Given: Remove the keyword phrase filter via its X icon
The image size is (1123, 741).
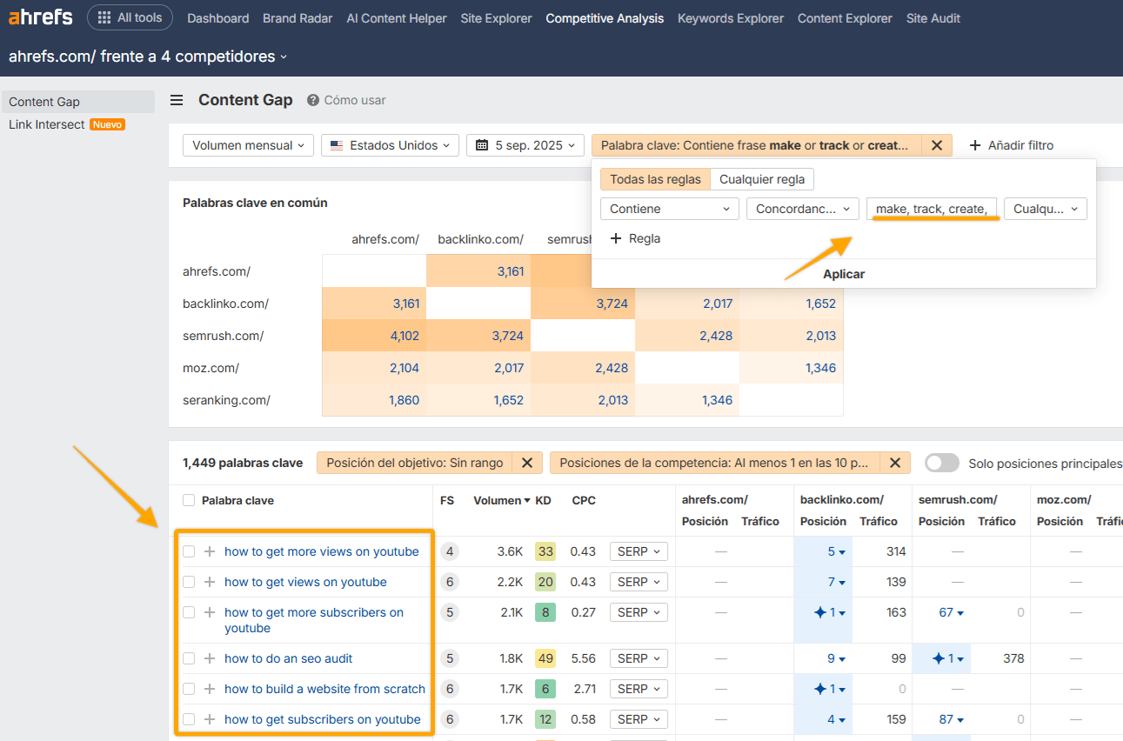Looking at the screenshot, I should pos(937,145).
